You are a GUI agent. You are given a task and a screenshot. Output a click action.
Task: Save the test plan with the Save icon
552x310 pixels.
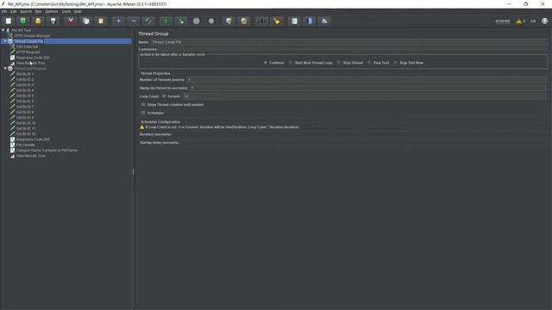click(x=53, y=21)
